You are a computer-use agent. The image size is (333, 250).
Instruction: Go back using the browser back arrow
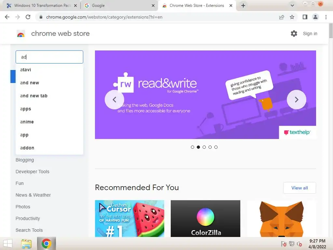7,17
